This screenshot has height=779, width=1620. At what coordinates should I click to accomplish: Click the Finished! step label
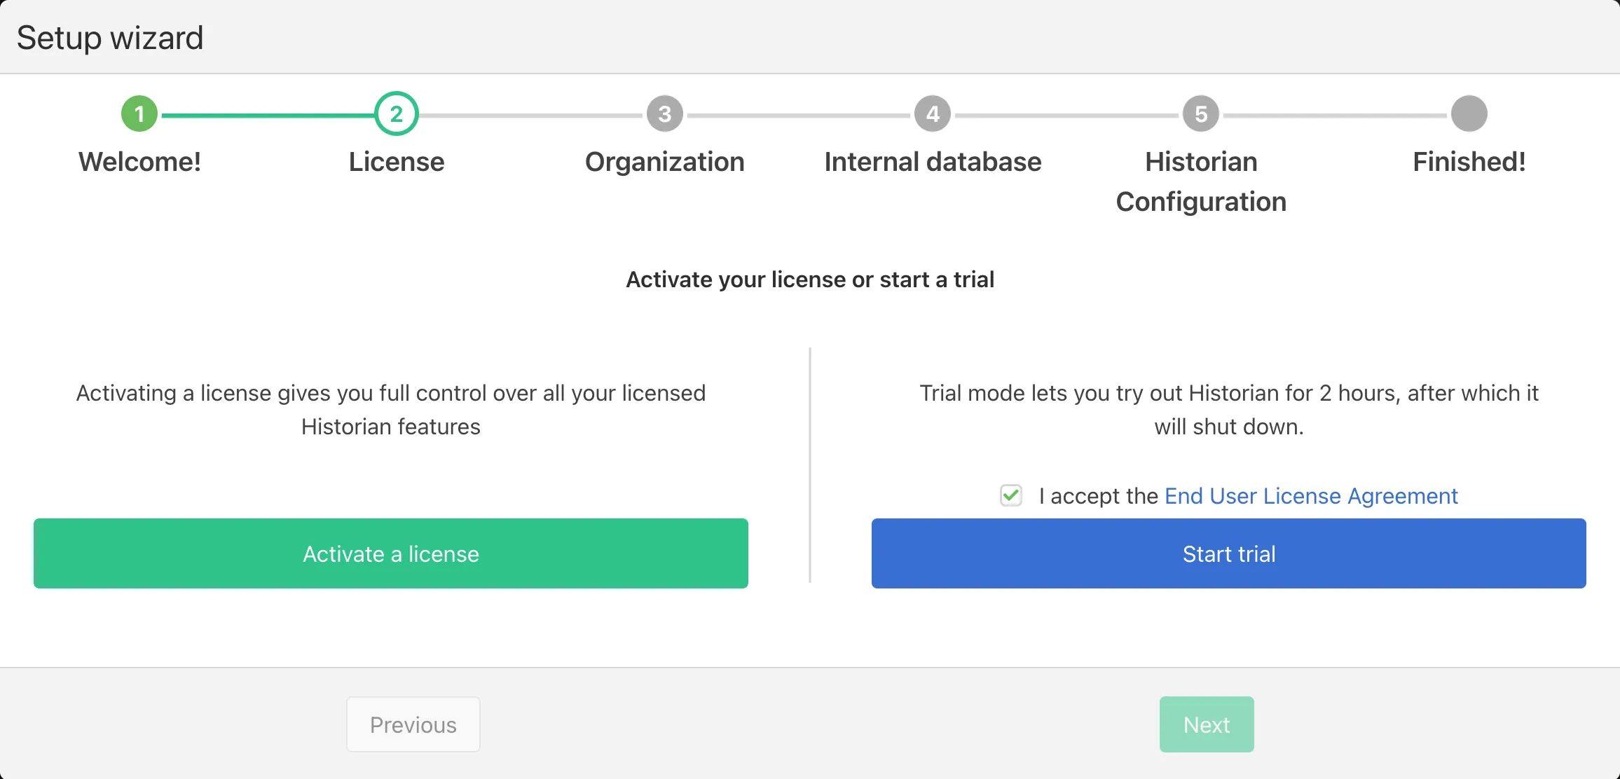coord(1469,162)
